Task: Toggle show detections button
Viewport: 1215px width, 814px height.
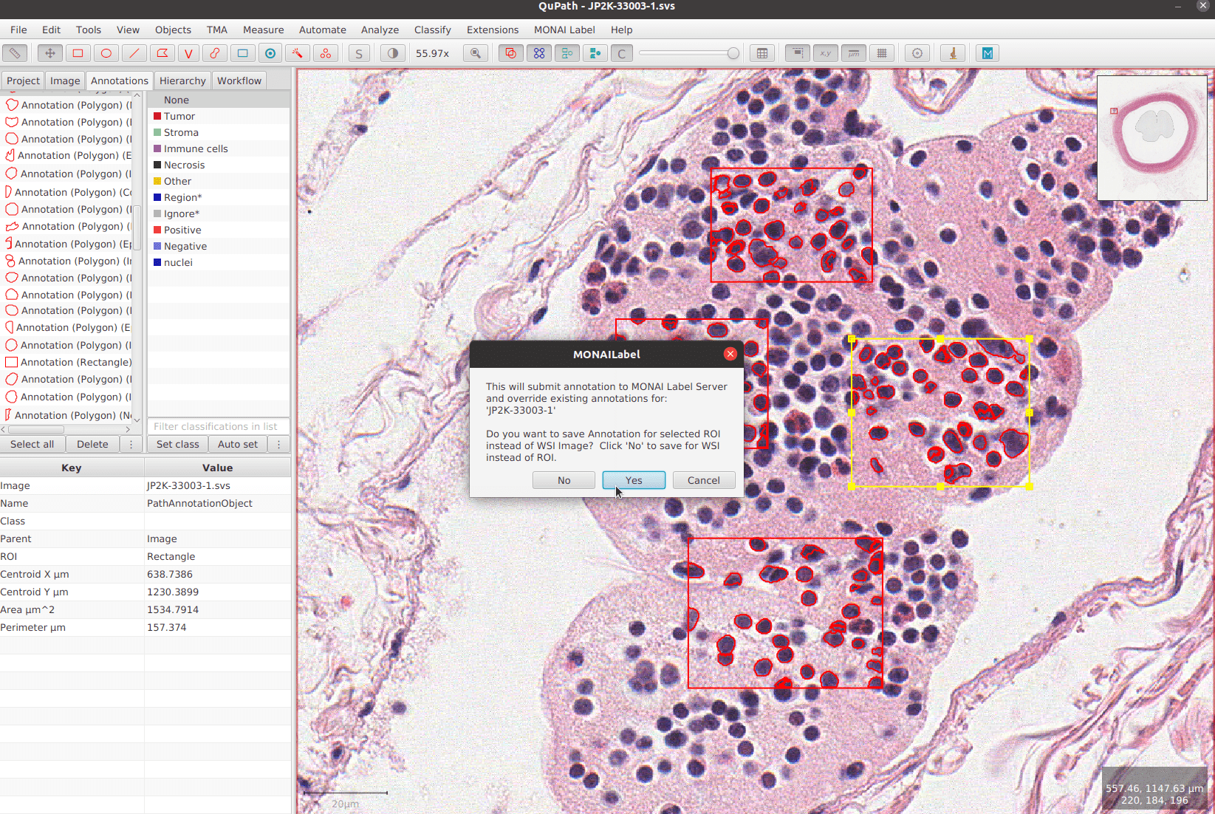Action: pyautogui.click(x=567, y=53)
